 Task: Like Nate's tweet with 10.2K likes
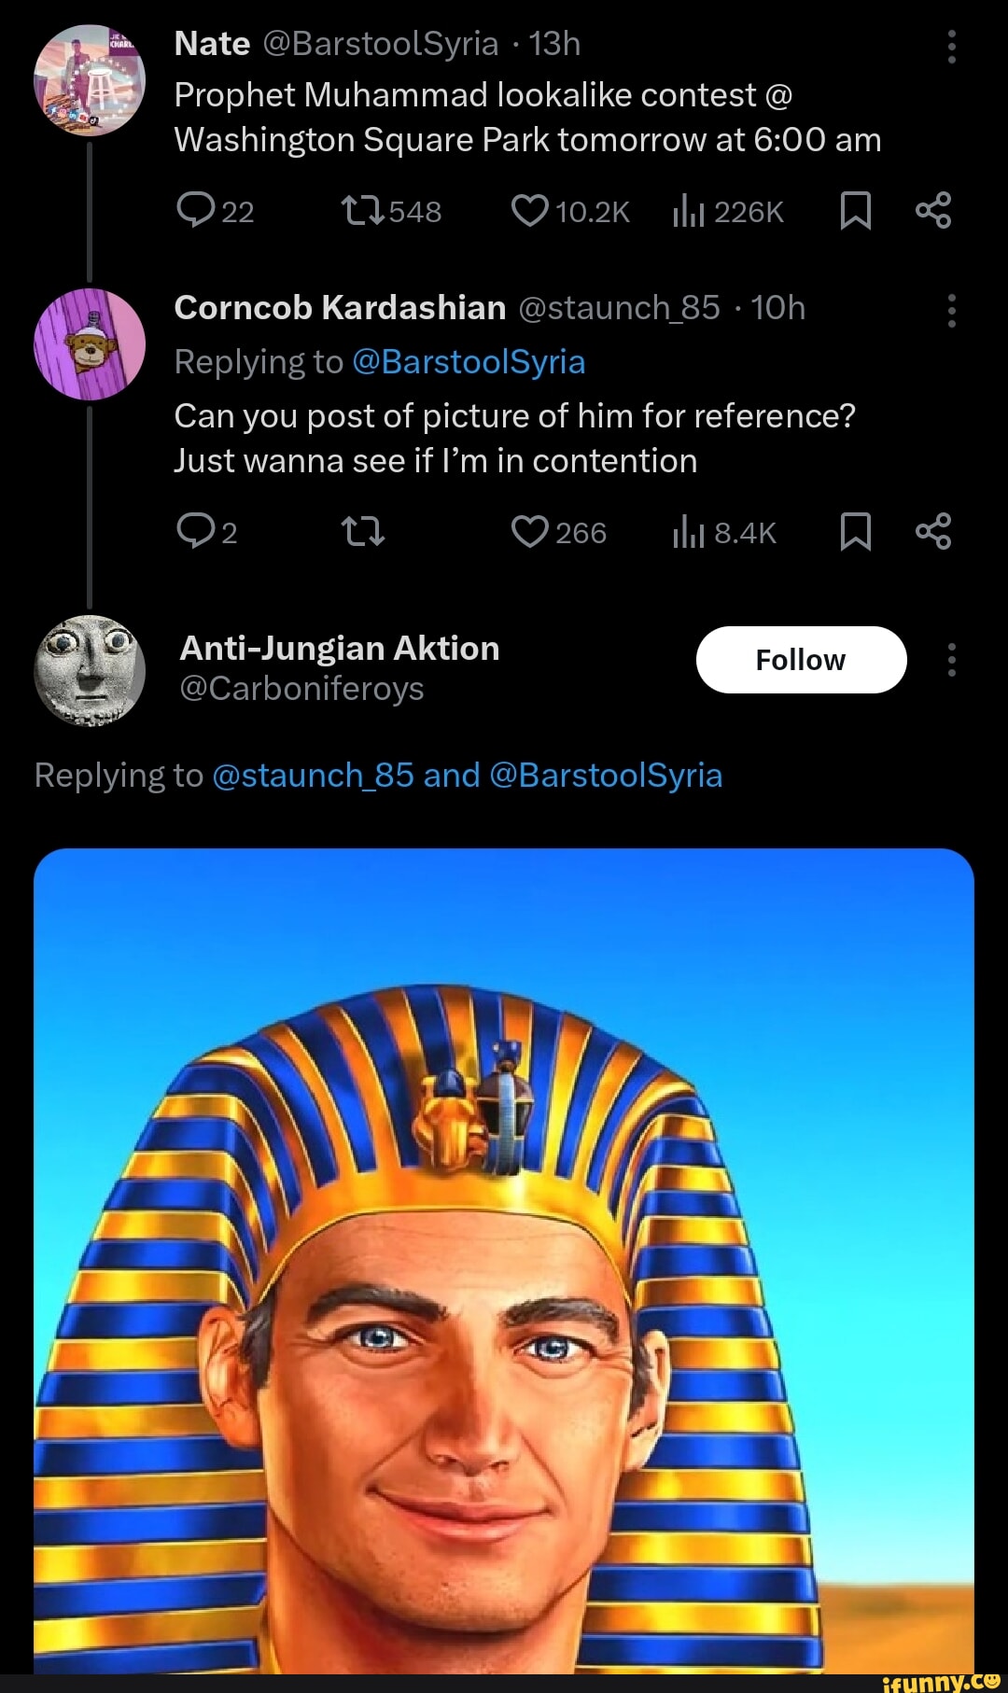click(529, 211)
